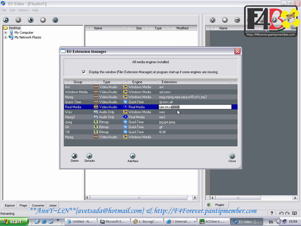Click the target-ring toolbar icon in left pane
Screen dimensions: 301x226
55,20
